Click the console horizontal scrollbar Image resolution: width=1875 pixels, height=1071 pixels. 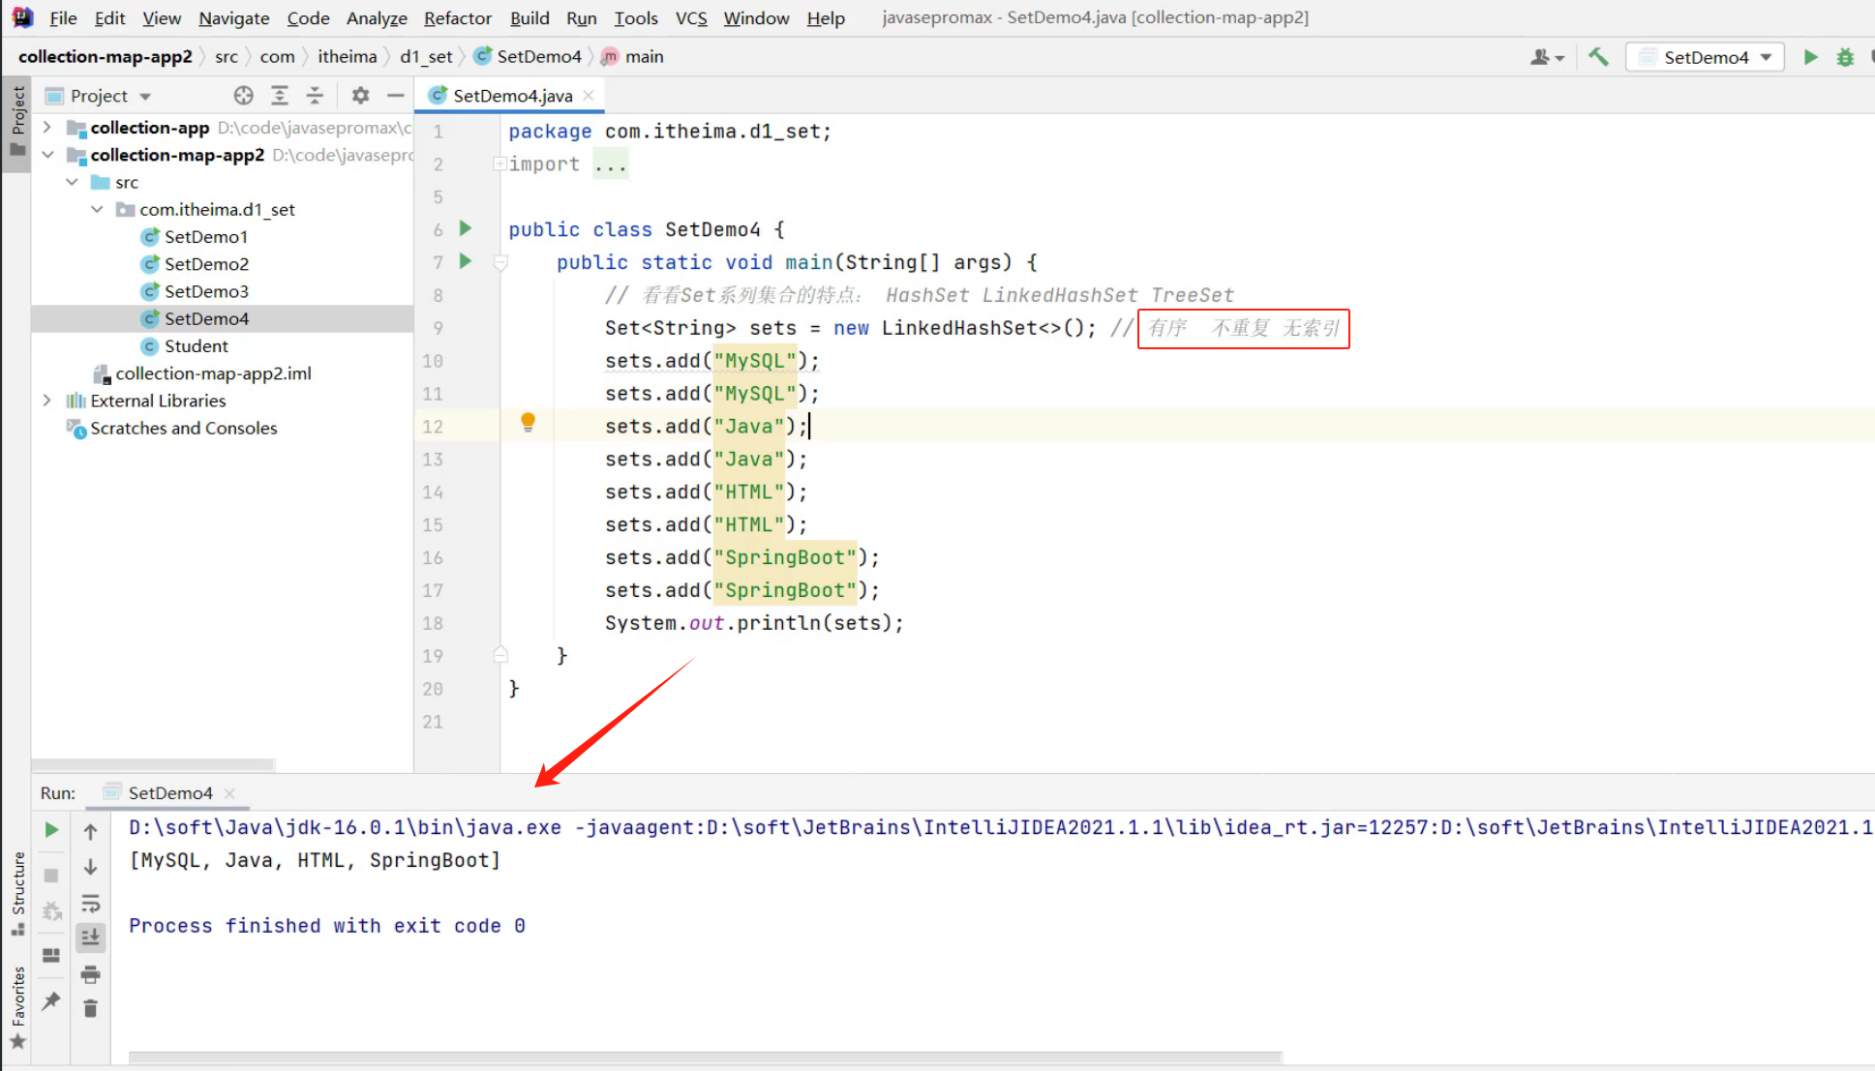[705, 1057]
